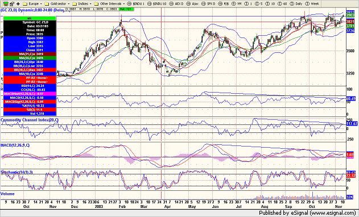Click the BB(20,2,C) Upr row
Image resolution: width=359 pixels, height=217 pixels.
pyautogui.click(x=30, y=62)
